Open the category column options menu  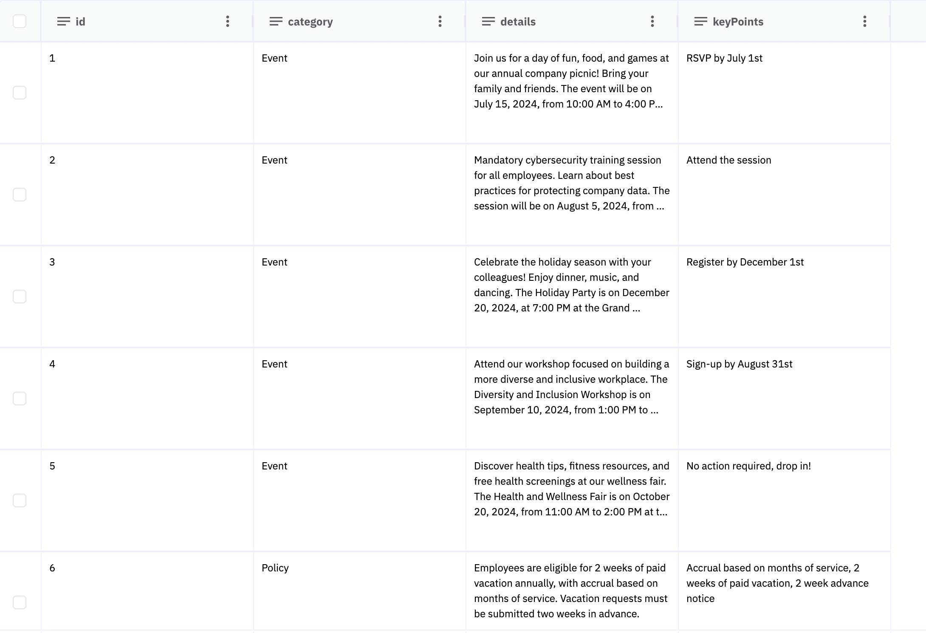(x=440, y=21)
